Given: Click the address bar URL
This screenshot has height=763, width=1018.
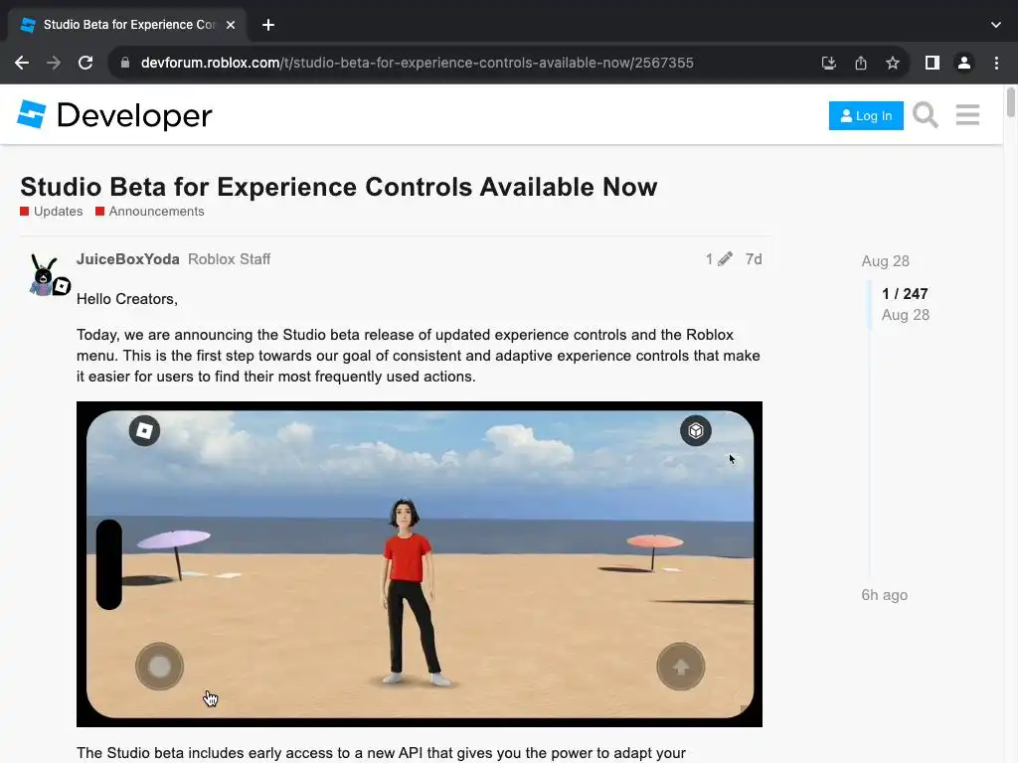Looking at the screenshot, I should coord(417,63).
